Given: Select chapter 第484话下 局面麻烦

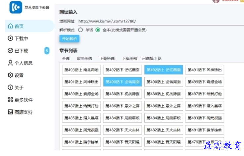Looking at the screenshot, I should [122, 118].
